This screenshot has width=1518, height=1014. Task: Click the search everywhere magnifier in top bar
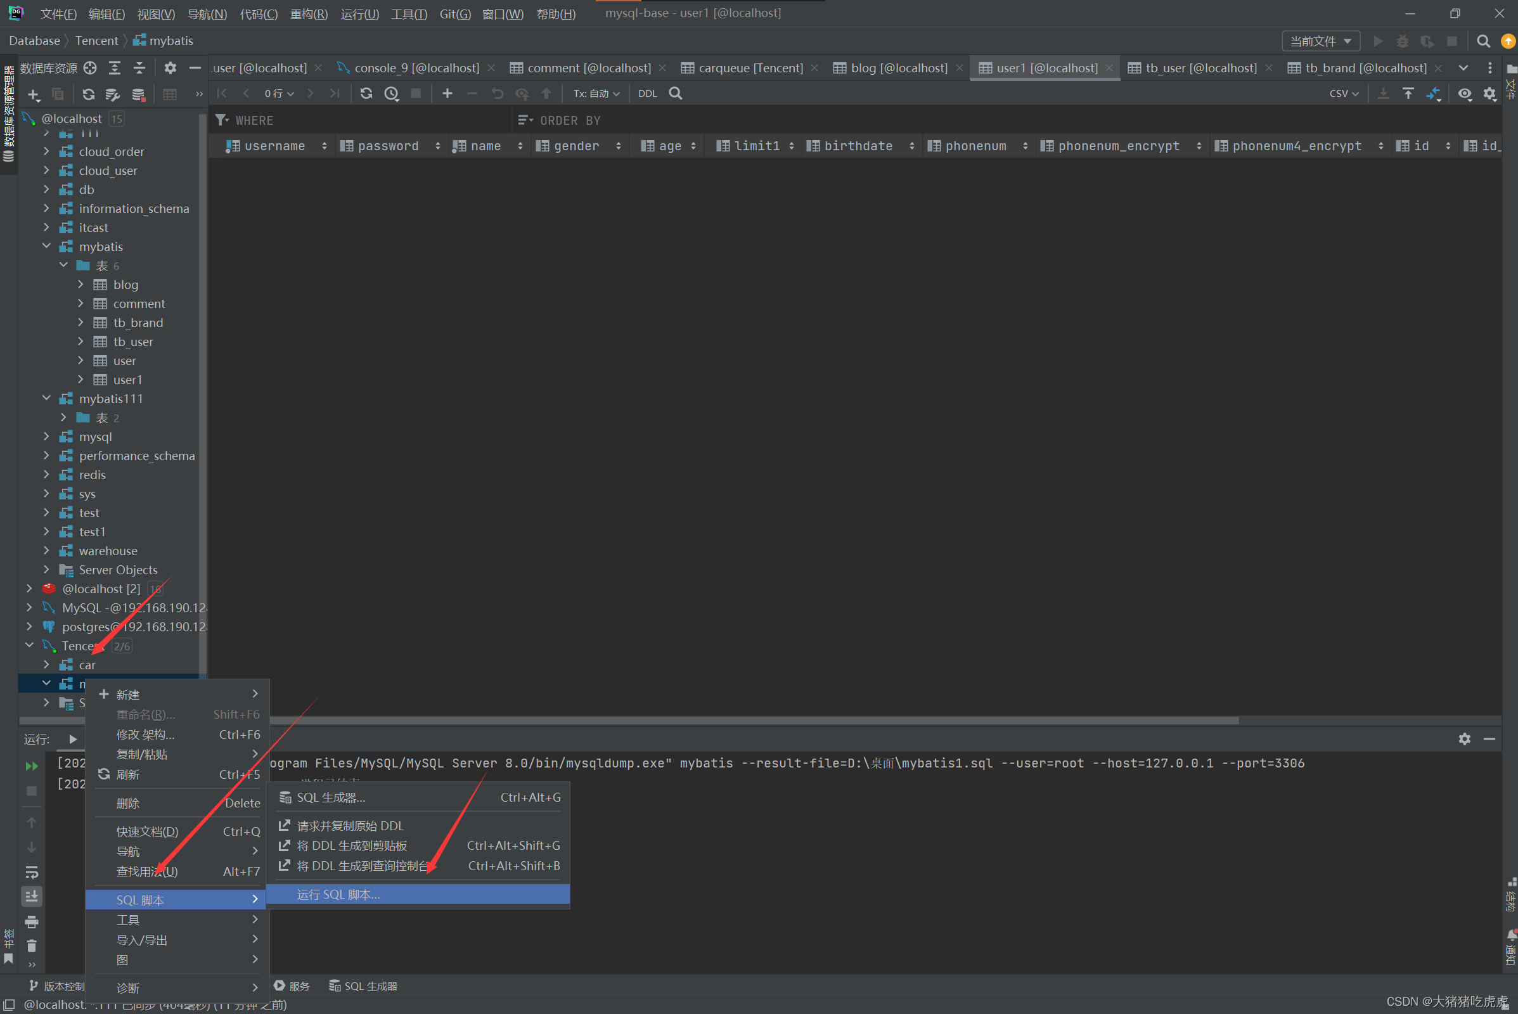[x=1483, y=41]
